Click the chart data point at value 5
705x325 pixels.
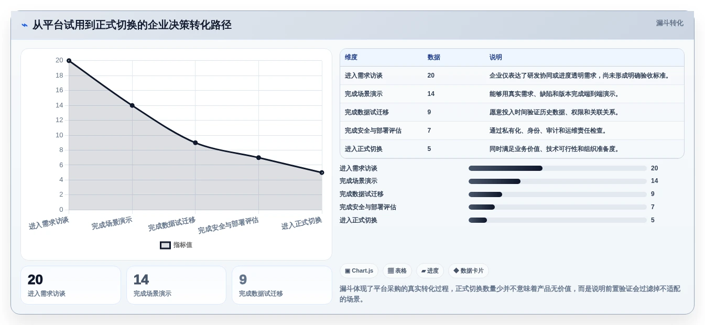(x=322, y=172)
